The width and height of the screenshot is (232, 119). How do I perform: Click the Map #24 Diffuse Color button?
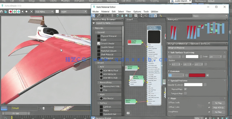click(218, 108)
